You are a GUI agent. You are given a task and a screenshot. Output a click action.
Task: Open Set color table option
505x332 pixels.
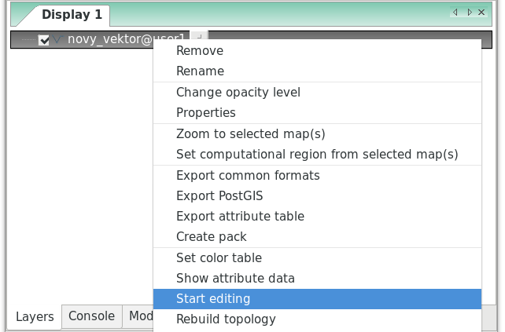317,258
